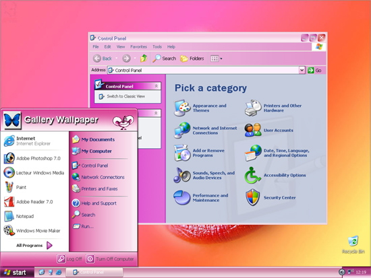Image resolution: width=371 pixels, height=278 pixels.
Task: Select Run... in the Start menu
Action: [x=83, y=226]
